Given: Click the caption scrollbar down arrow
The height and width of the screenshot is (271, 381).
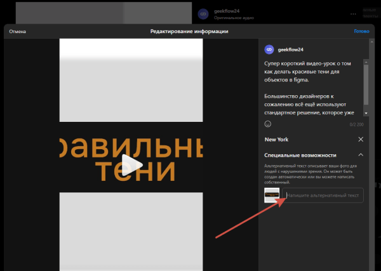Looking at the screenshot, I should point(366,114).
